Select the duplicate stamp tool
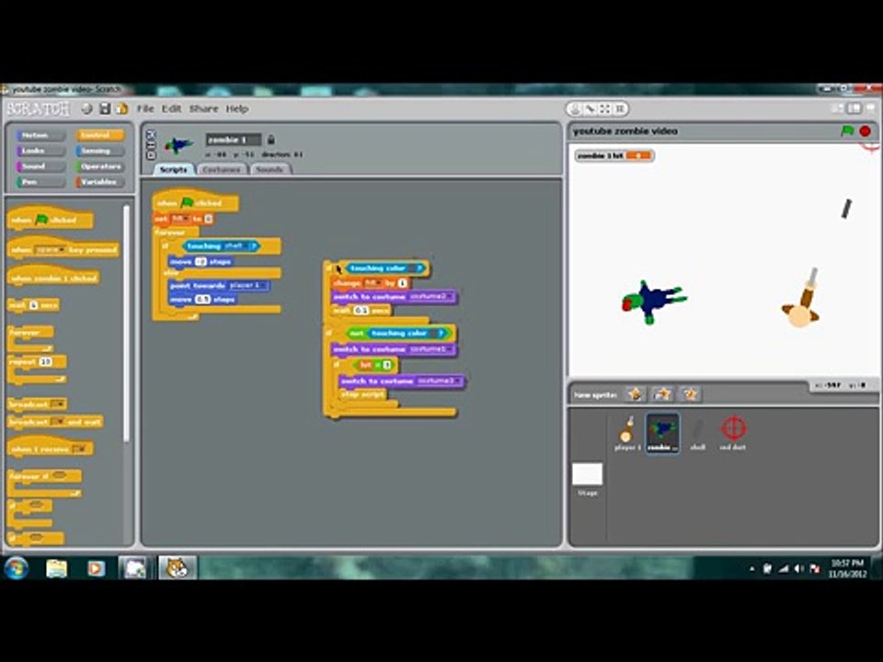The image size is (883, 662). click(575, 108)
